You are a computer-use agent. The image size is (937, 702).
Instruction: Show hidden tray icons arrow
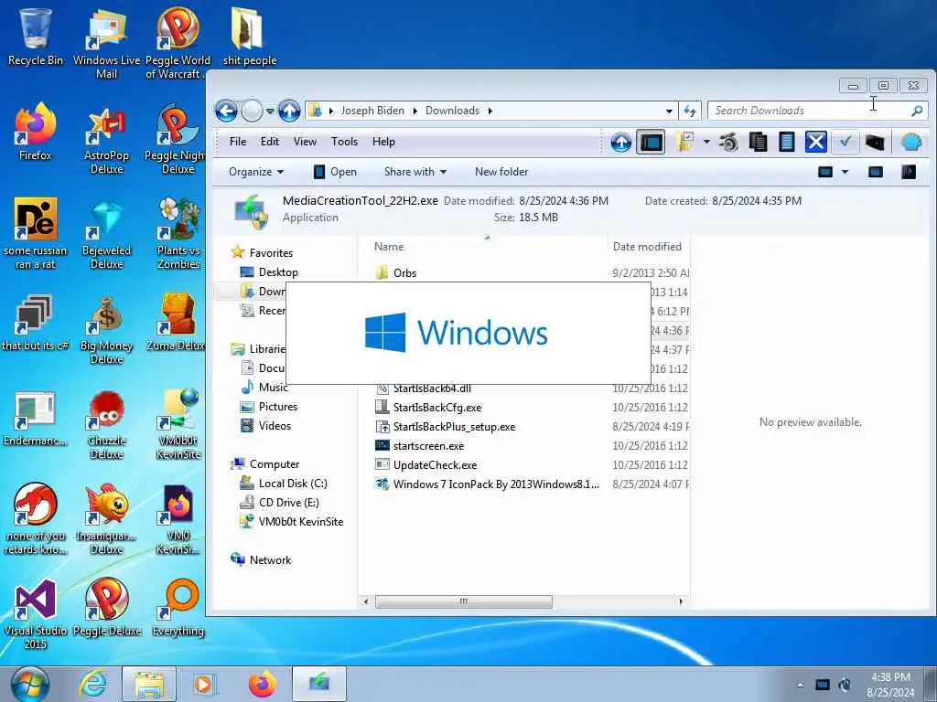tap(801, 685)
